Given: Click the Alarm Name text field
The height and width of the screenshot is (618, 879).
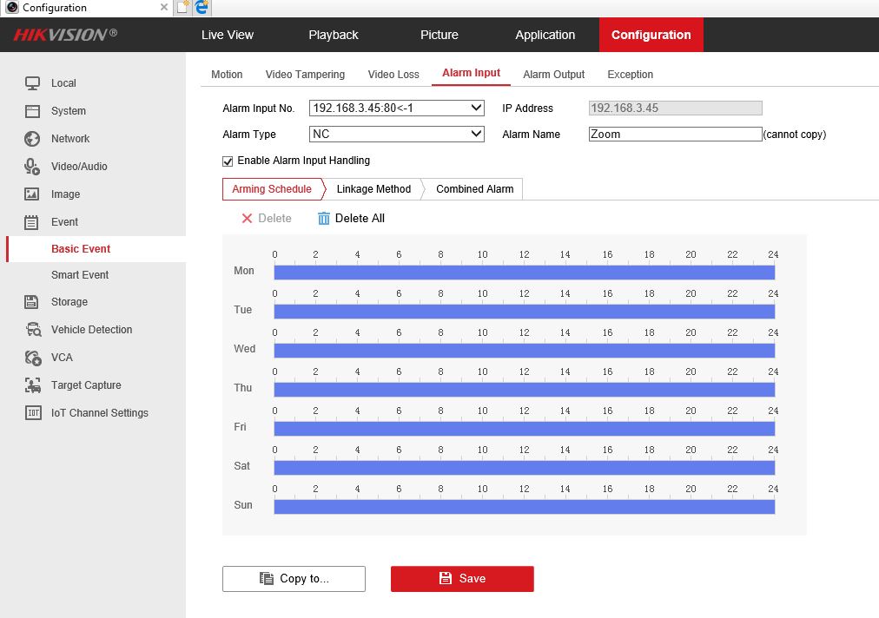Looking at the screenshot, I should [x=674, y=135].
